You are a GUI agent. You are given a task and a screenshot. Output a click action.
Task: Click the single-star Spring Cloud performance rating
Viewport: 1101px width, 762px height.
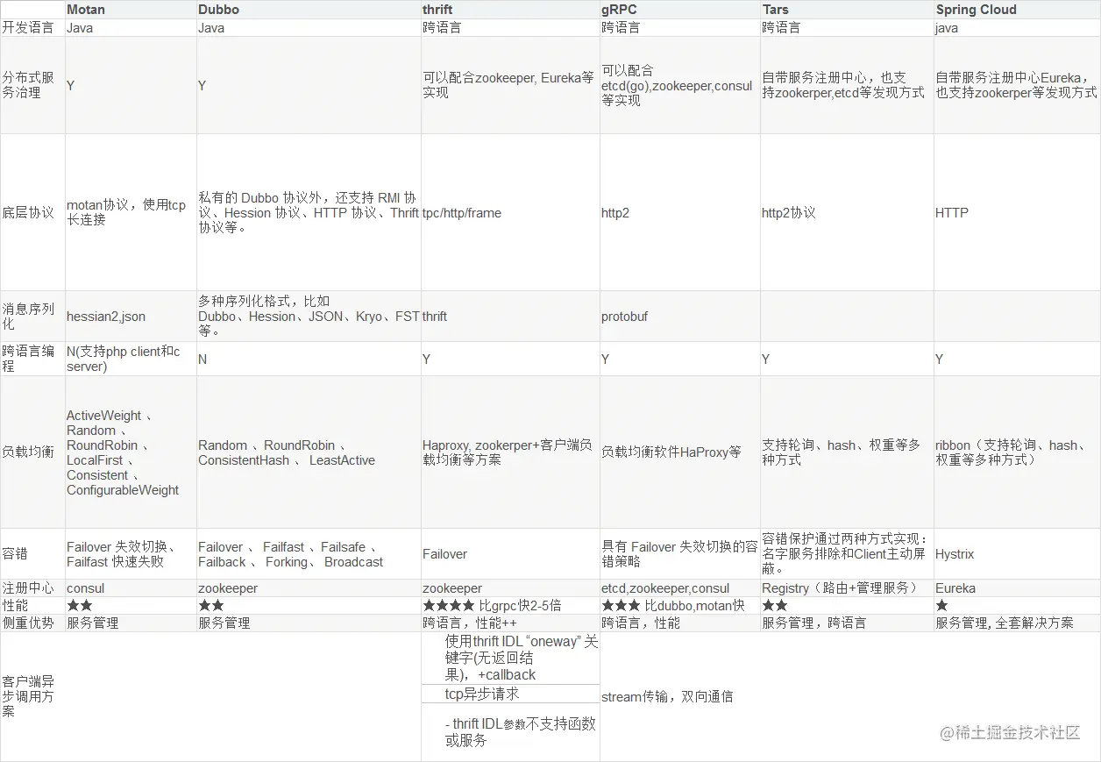point(942,605)
